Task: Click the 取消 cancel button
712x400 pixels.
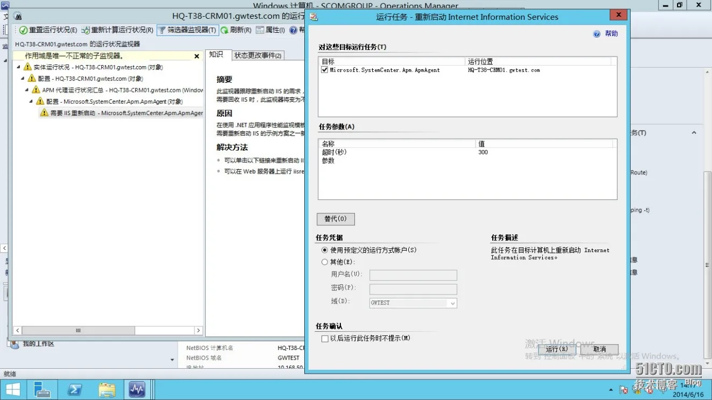Action: point(599,349)
